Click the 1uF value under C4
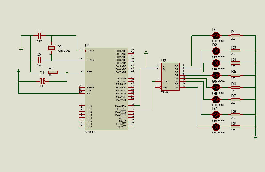Viewport: 265px width, 172px height. 42,86
